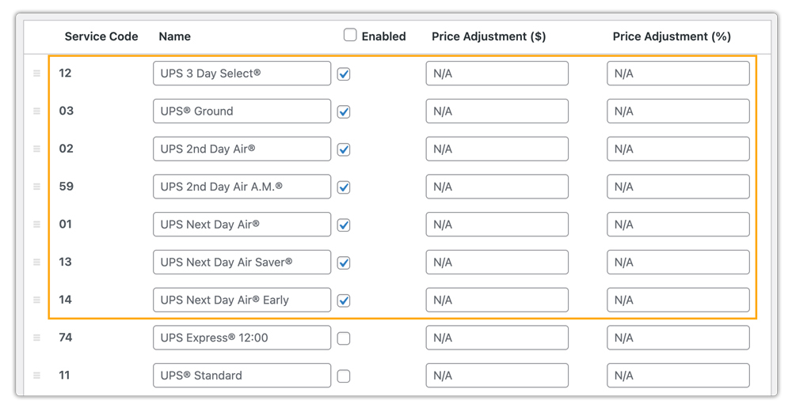Uncheck UPS Ground enabled checkbox
Screen dimensions: 792x408
(x=344, y=112)
